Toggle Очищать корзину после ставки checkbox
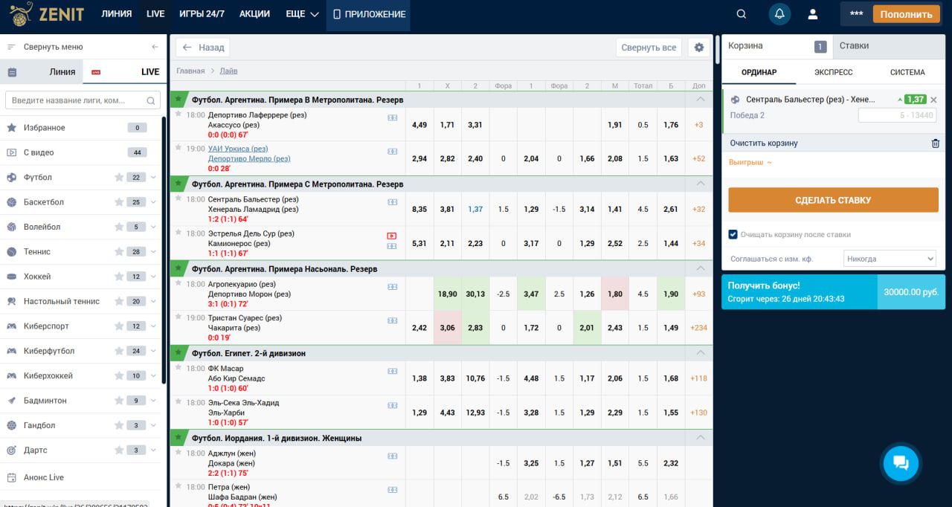The width and height of the screenshot is (952, 507). click(x=733, y=234)
